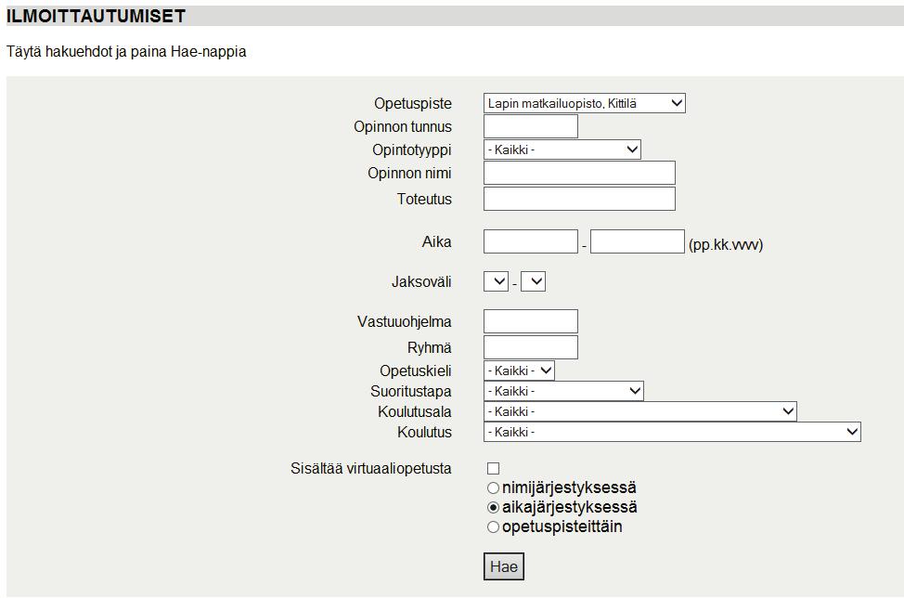Enable the Sisältää virtuaaliopetusta checkbox
Image resolution: width=904 pixels, height=598 pixels.
click(x=494, y=468)
